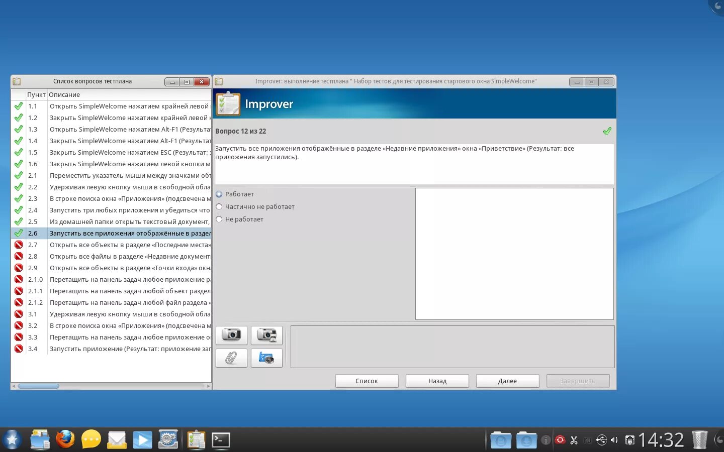Select test item 2.4 in the list

tap(111, 210)
